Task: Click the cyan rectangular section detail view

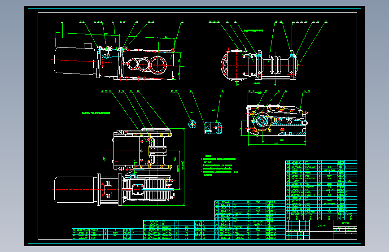Action: point(213,128)
